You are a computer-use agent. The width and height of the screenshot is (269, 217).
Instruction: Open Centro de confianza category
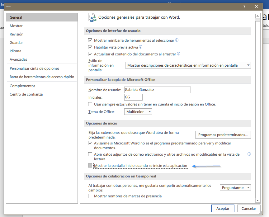[x=42, y=94]
